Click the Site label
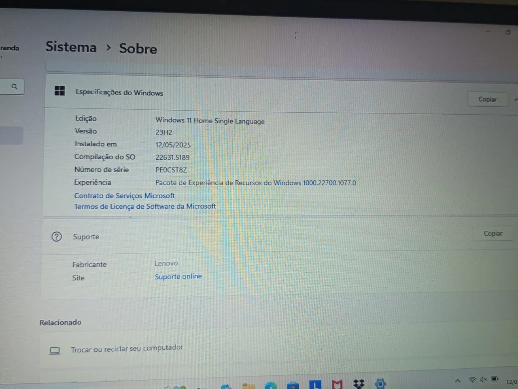 (79, 278)
